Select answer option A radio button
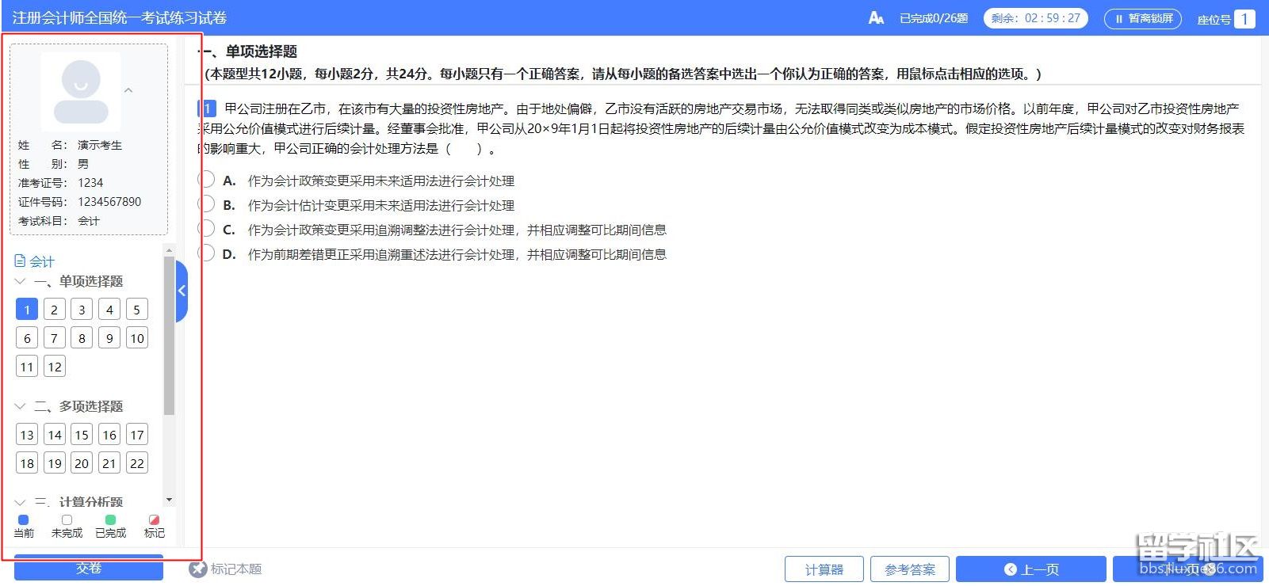The width and height of the screenshot is (1269, 586). coord(206,180)
